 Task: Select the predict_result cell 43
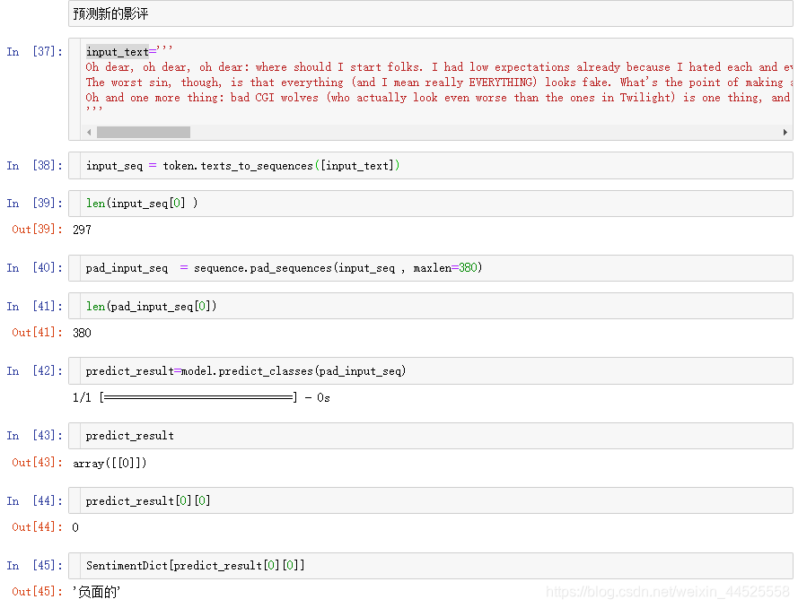pos(431,436)
